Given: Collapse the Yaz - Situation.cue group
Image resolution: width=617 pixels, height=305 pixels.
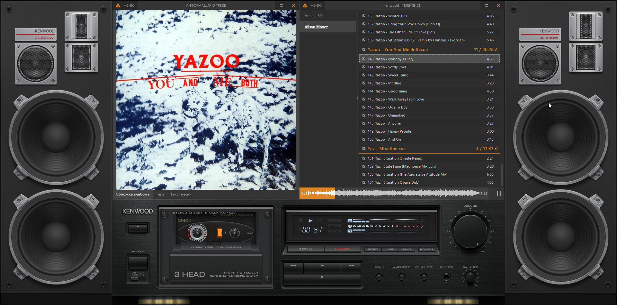Looking at the screenshot, I should [x=496, y=149].
